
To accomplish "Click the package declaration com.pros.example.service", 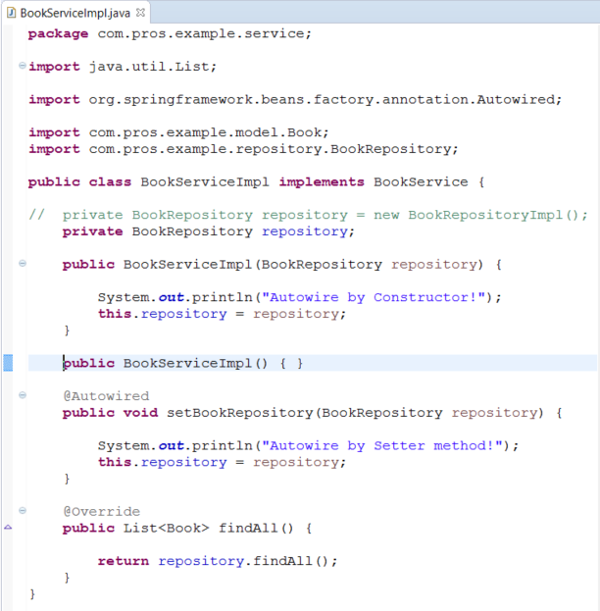I will 170,34.
